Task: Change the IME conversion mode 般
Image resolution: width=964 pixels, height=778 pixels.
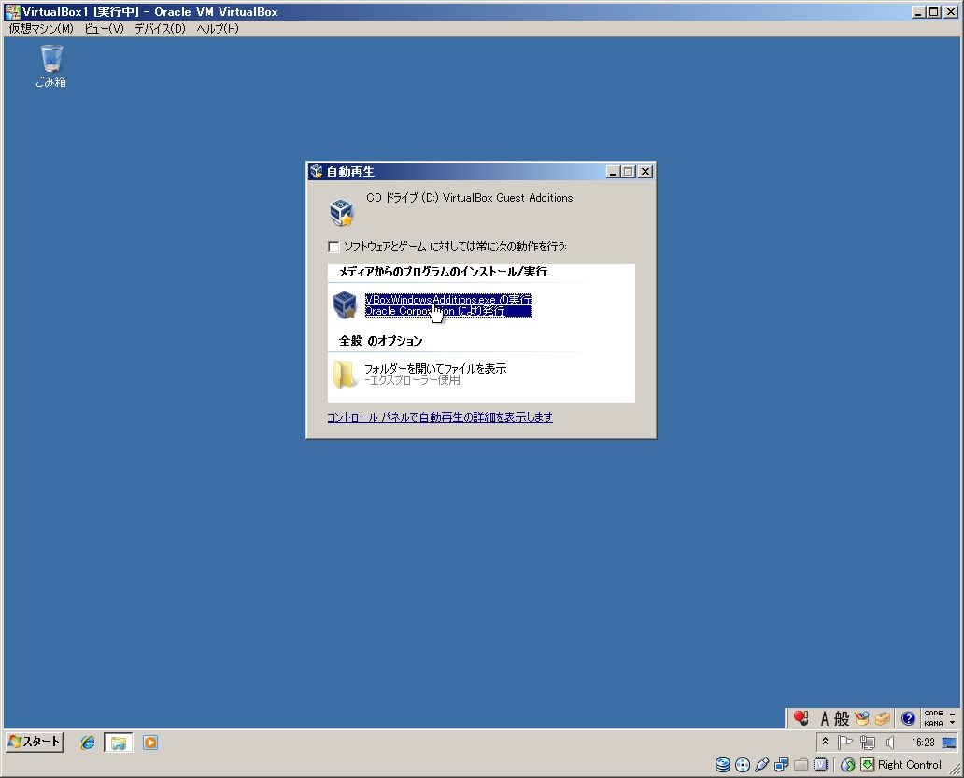Action: (x=842, y=718)
